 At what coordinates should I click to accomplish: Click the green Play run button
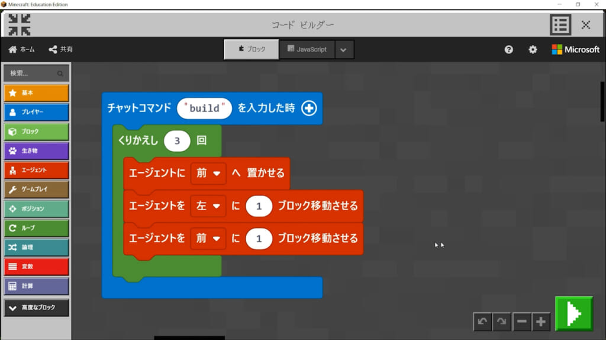(573, 313)
